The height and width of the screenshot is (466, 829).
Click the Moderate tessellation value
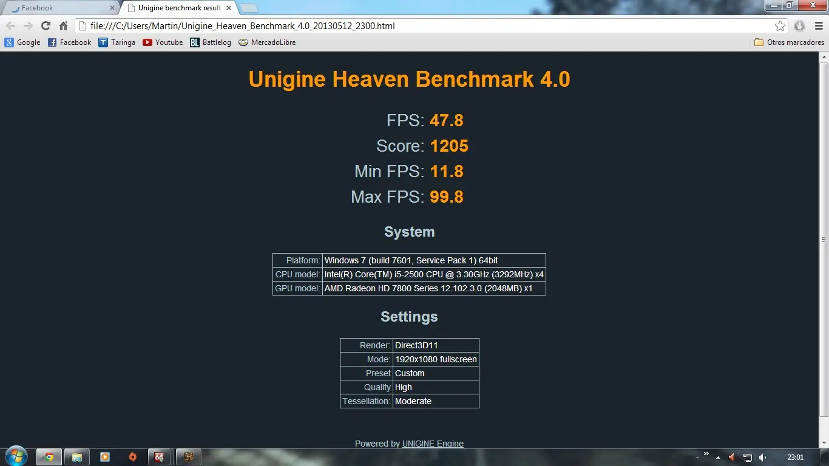tap(436, 401)
